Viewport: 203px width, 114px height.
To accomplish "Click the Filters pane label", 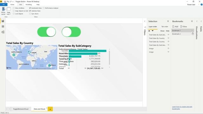I will (x=145, y=32).
